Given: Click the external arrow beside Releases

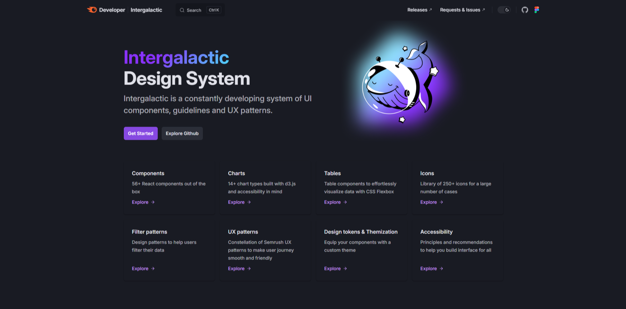Looking at the screenshot, I should [430, 10].
